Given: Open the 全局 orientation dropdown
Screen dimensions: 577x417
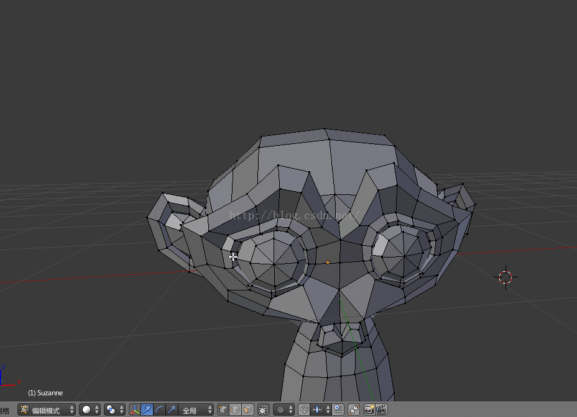Looking at the screenshot, I should click(196, 410).
